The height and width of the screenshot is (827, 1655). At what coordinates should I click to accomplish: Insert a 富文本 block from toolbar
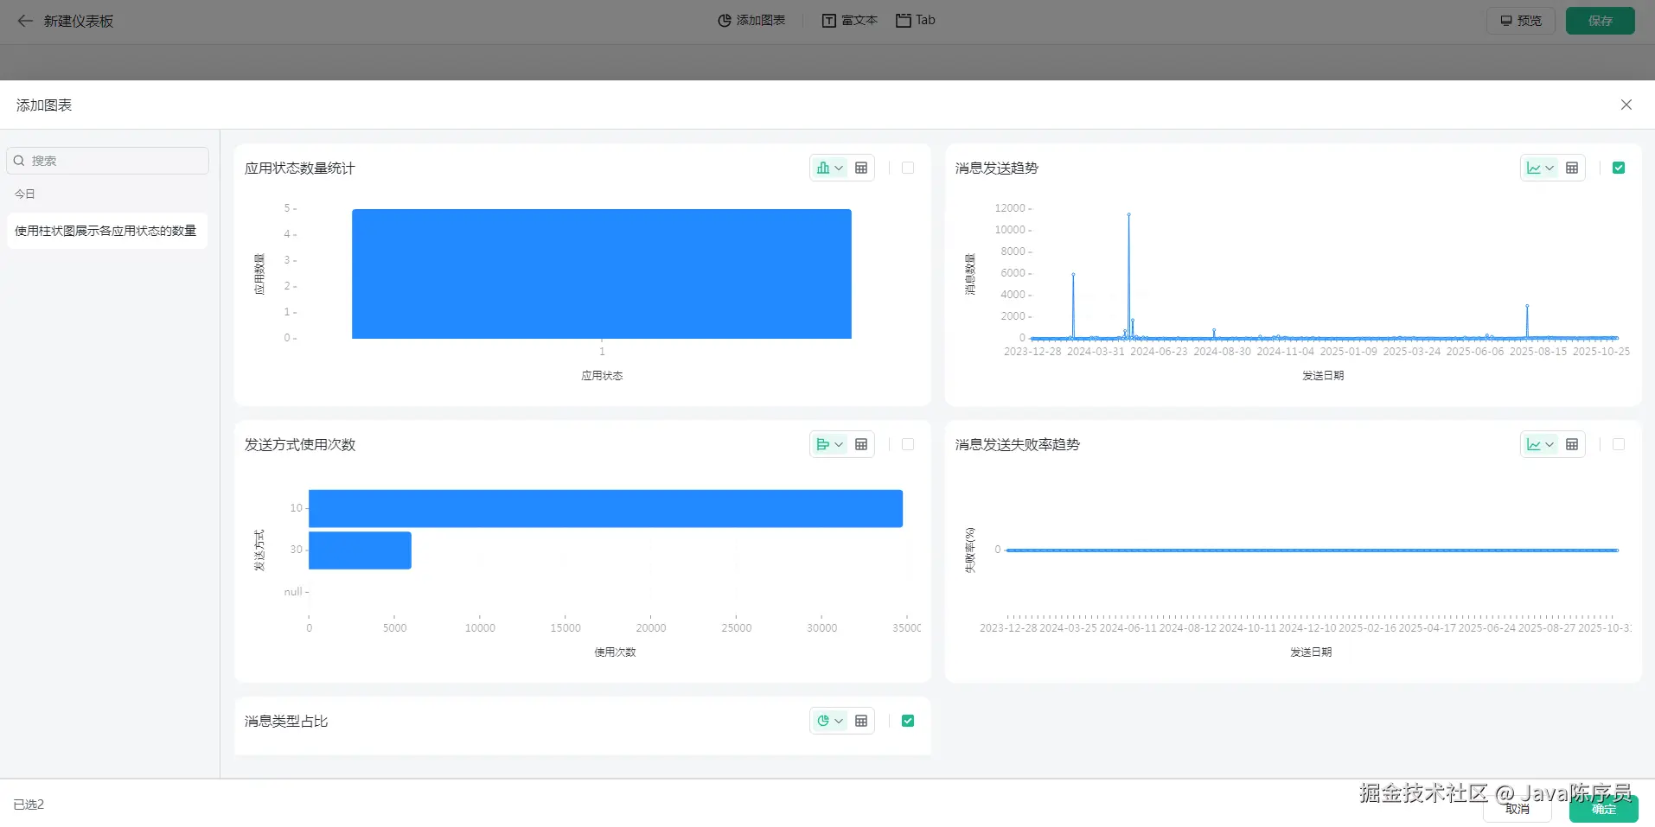(x=849, y=20)
